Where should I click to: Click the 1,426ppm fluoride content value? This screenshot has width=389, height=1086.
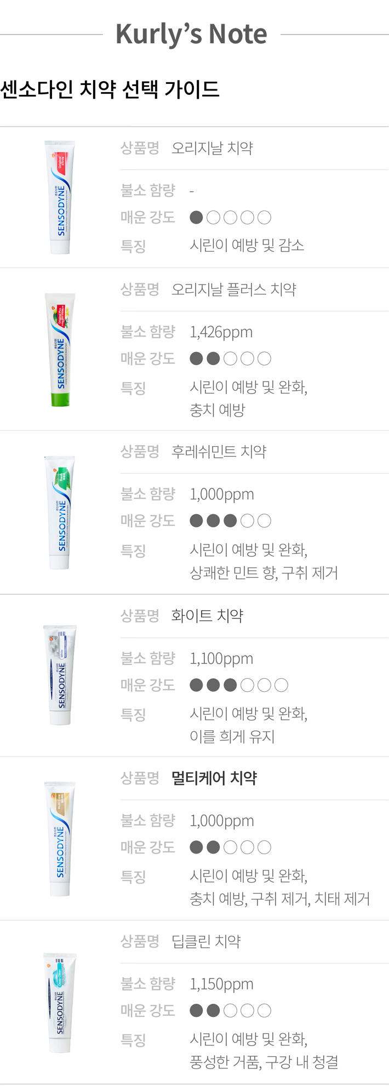221,332
